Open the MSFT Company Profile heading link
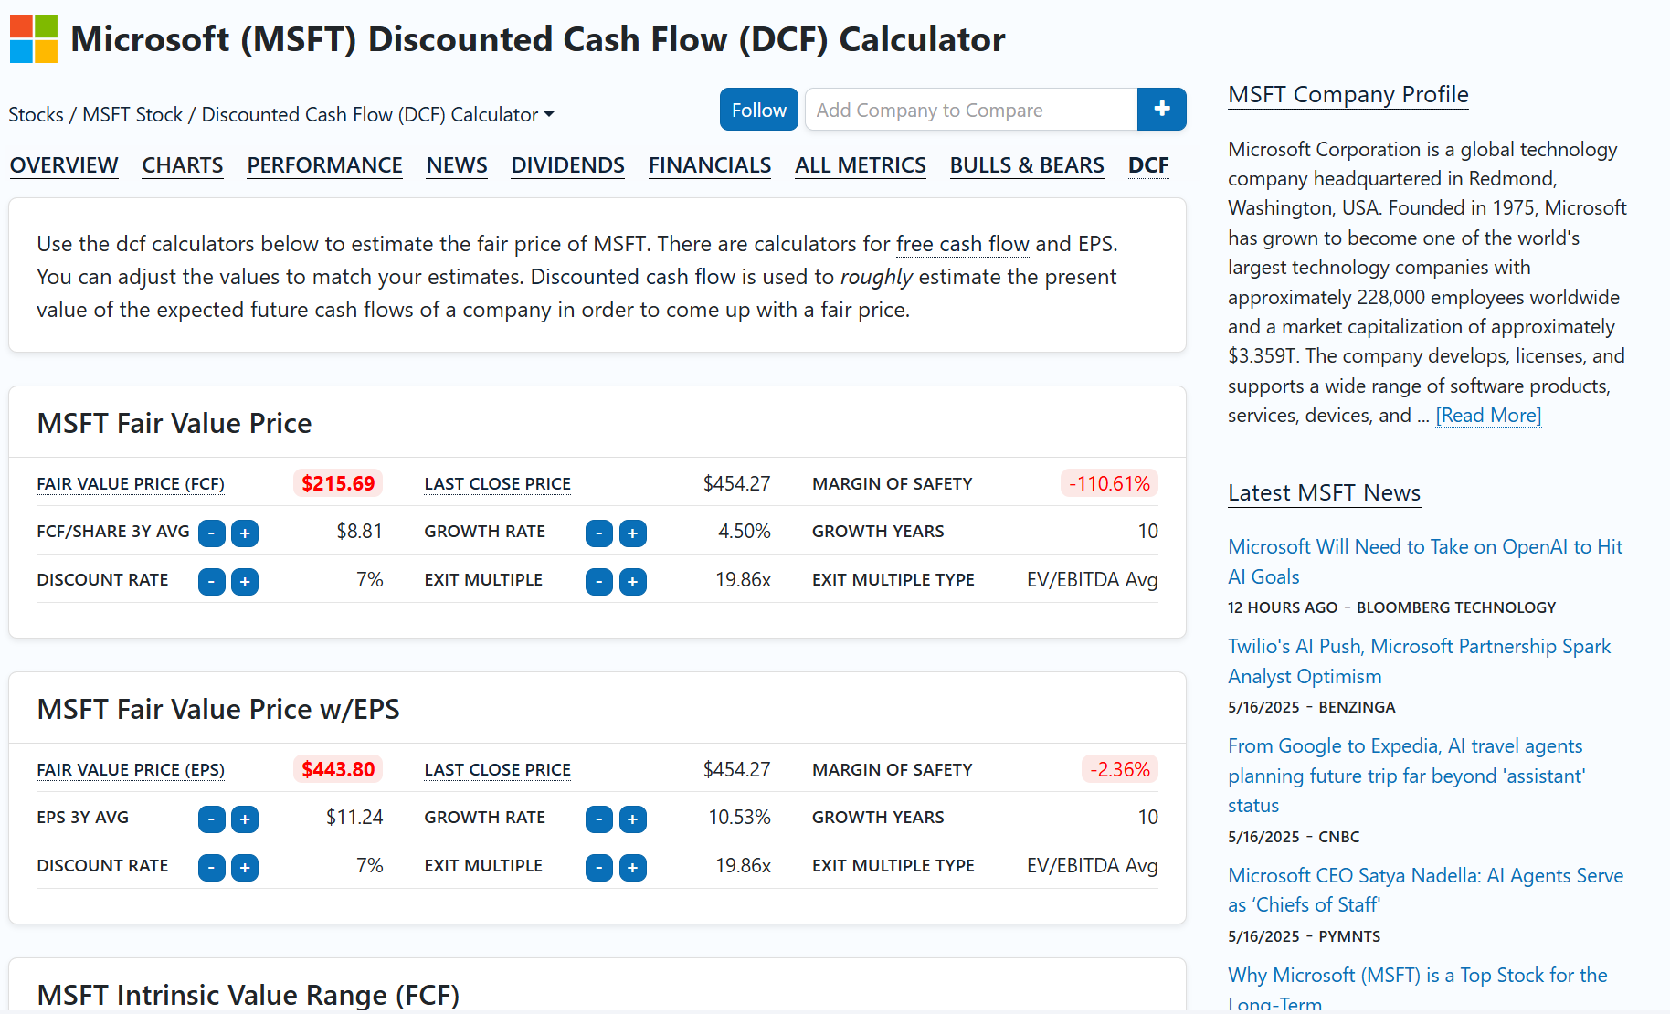1670x1014 pixels. [x=1348, y=95]
